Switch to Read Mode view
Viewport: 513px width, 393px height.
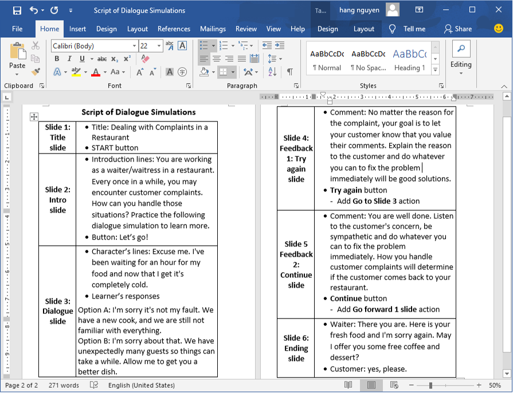click(348, 385)
